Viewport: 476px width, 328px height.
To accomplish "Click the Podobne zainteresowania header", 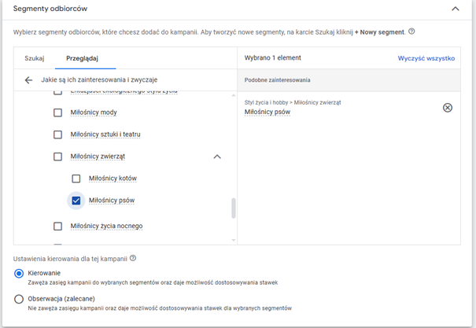I will click(x=277, y=80).
